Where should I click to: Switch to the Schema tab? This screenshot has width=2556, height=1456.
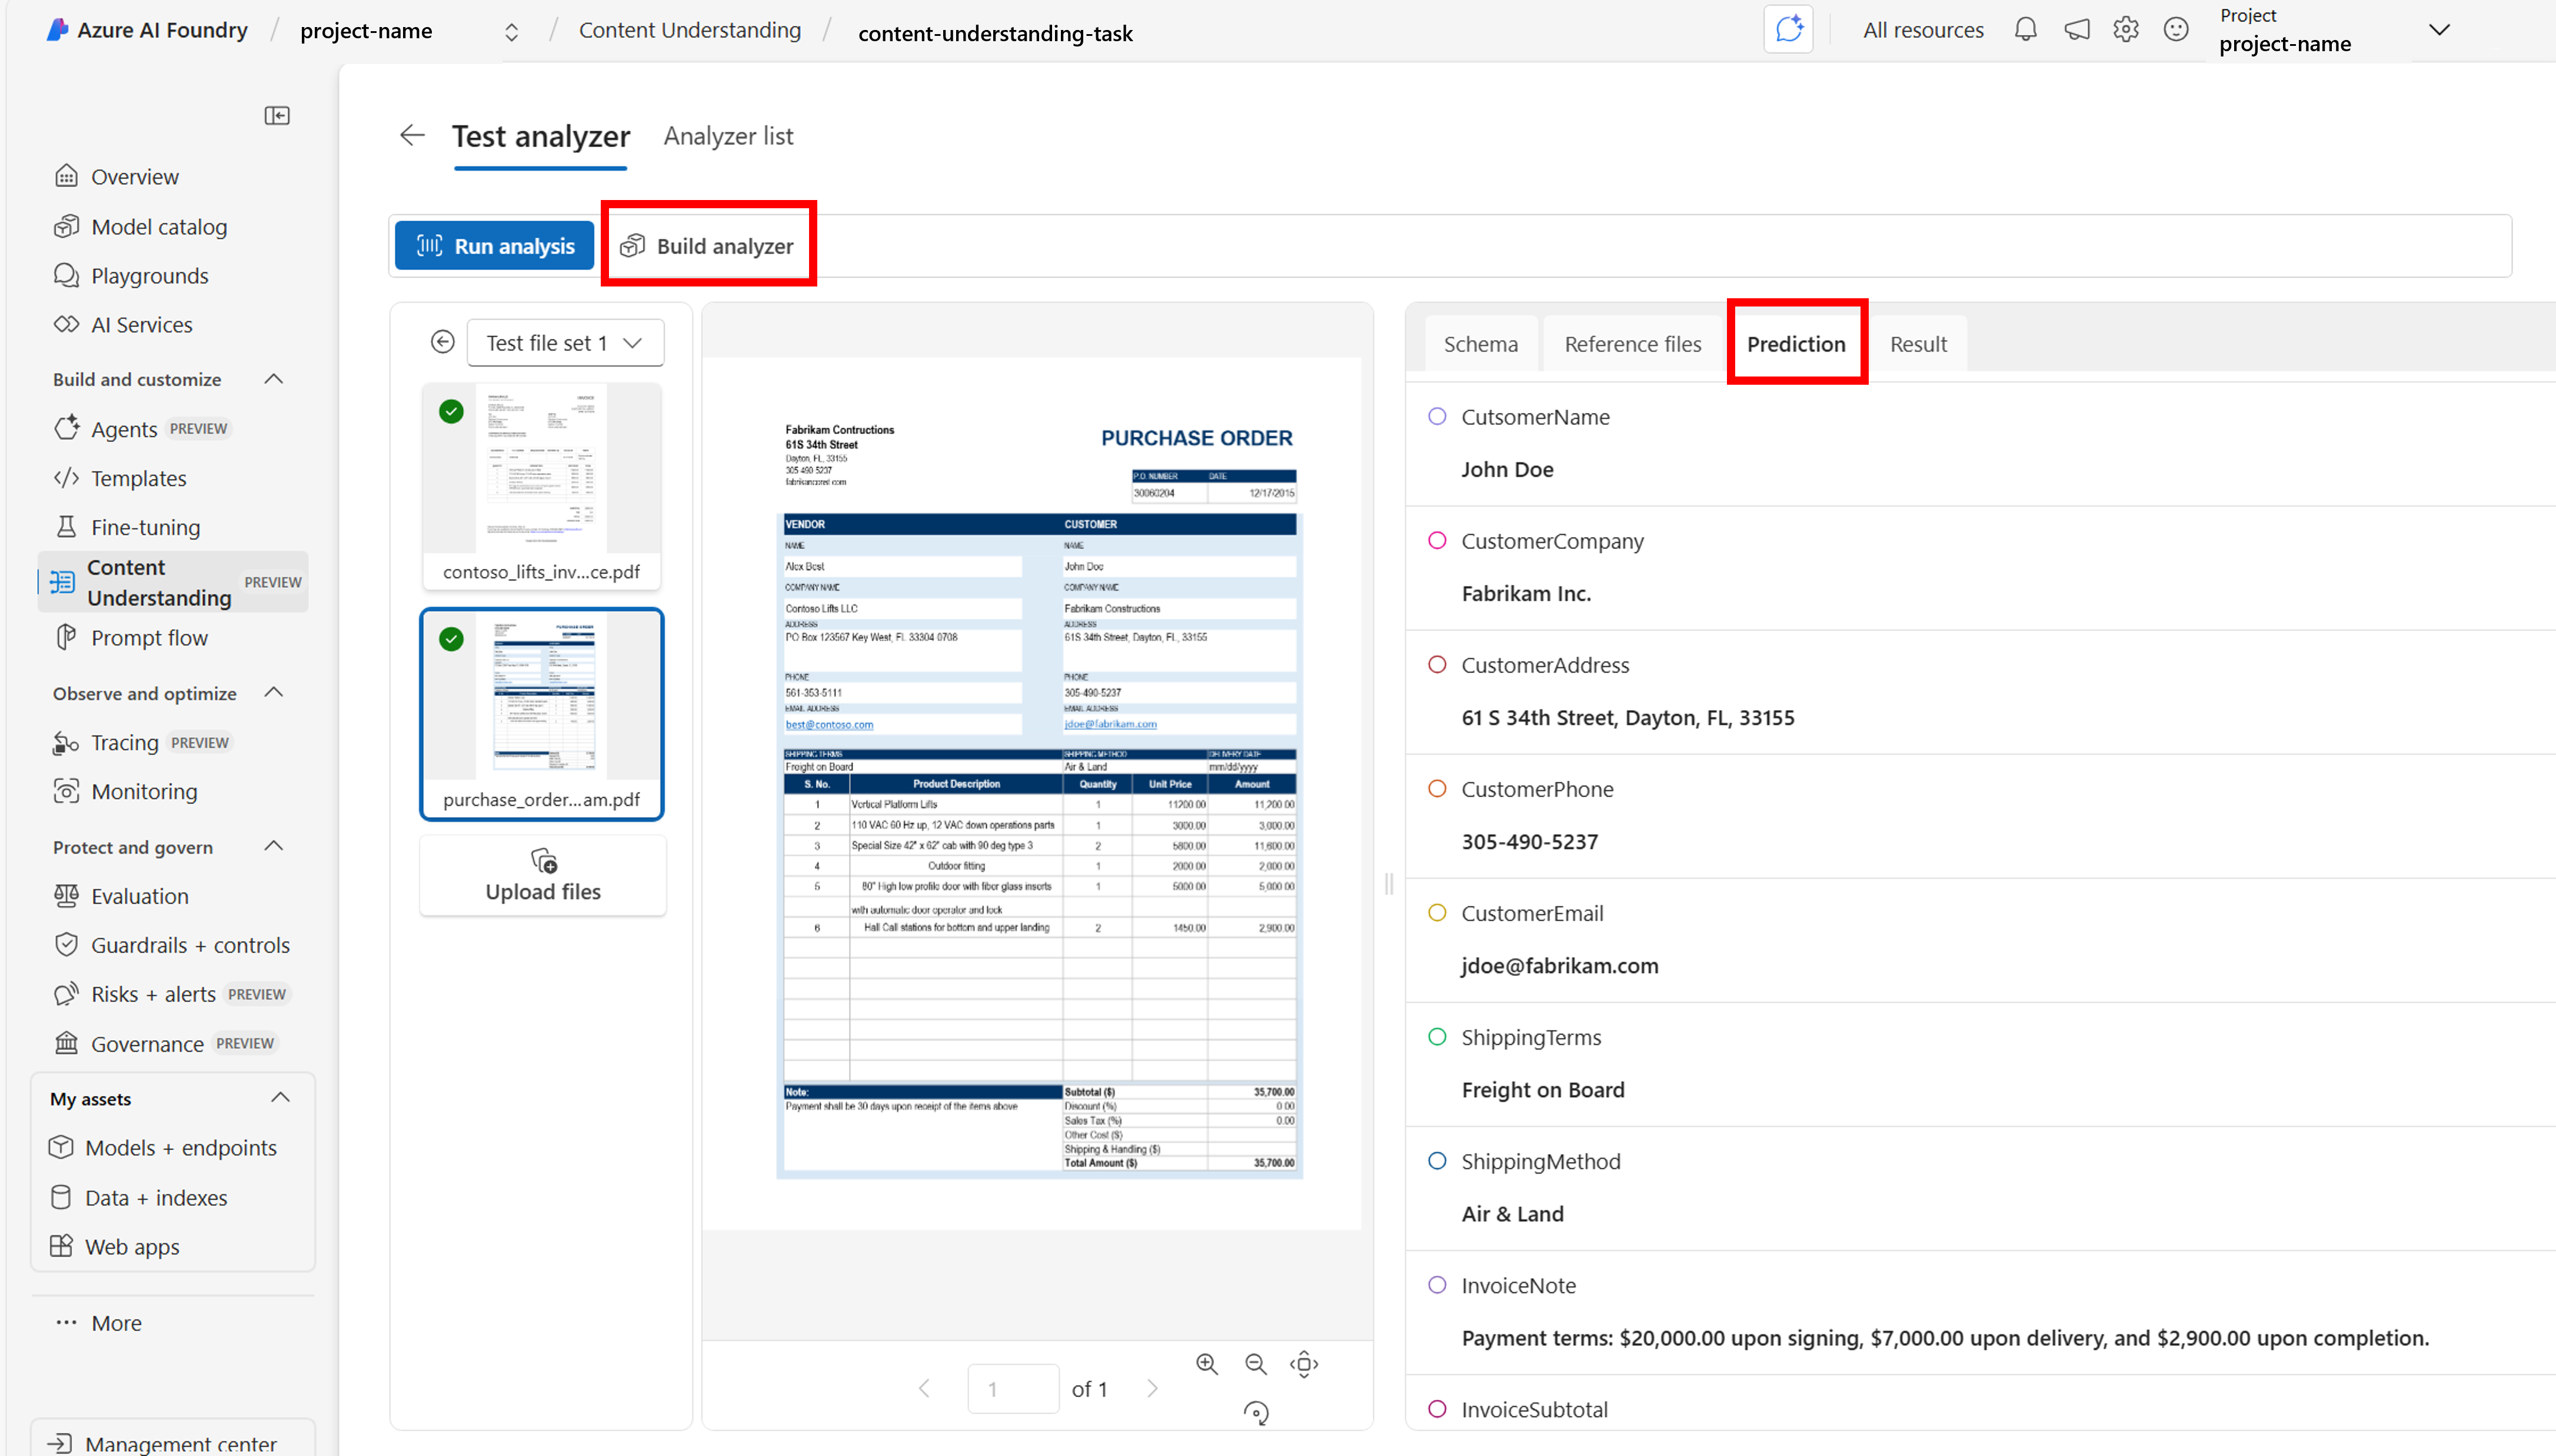[1480, 344]
